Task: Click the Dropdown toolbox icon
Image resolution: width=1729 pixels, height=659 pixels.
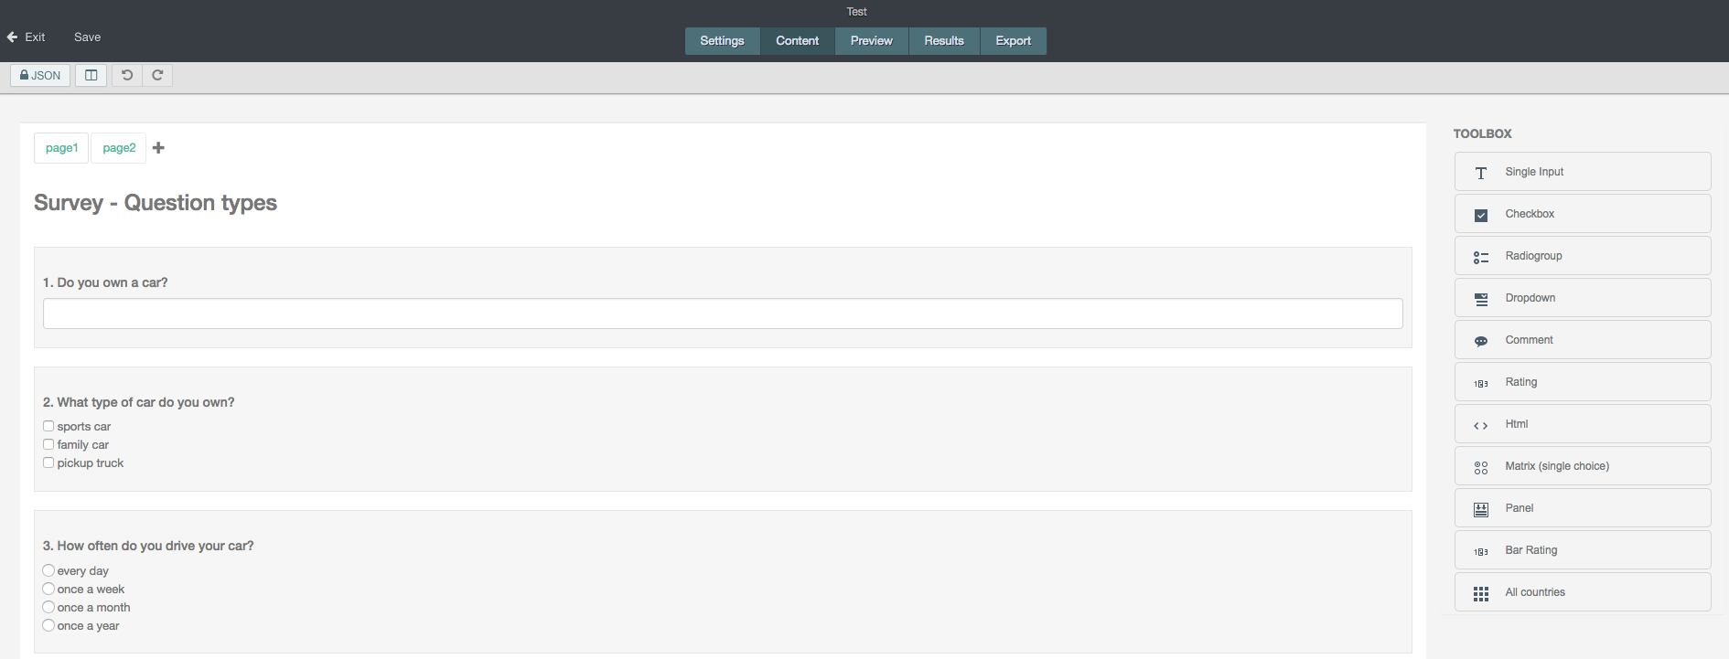Action: coord(1481,299)
